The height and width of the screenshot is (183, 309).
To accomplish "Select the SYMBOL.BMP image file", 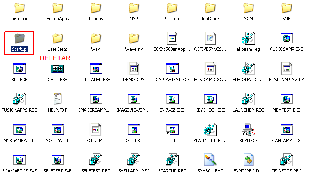I will click(210, 160).
